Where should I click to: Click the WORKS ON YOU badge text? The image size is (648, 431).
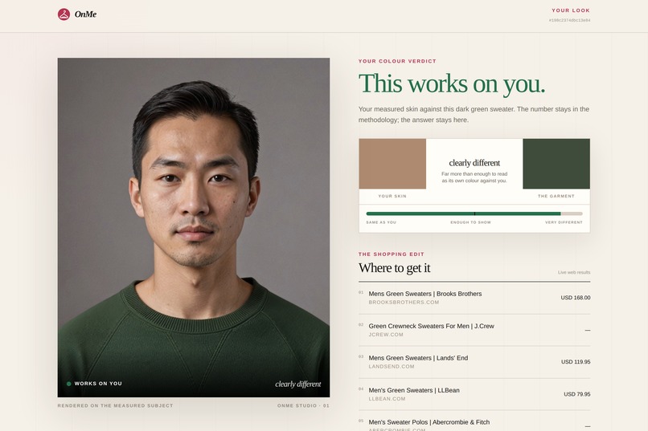98,384
